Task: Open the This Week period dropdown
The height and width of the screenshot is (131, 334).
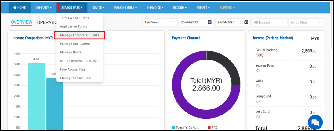Action: [x=160, y=22]
